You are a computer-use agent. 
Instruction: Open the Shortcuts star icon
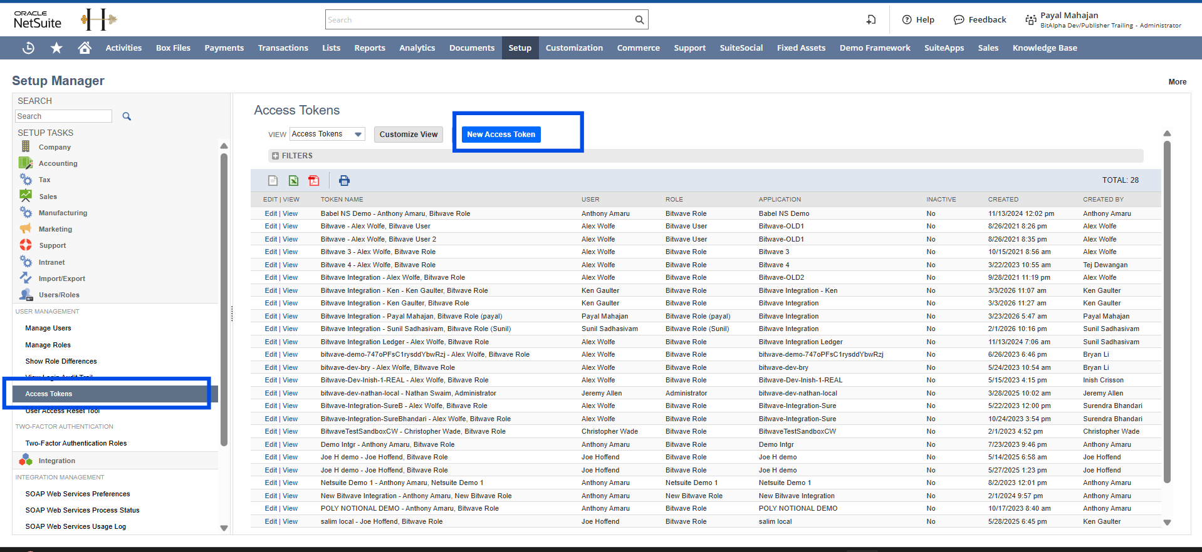point(56,48)
